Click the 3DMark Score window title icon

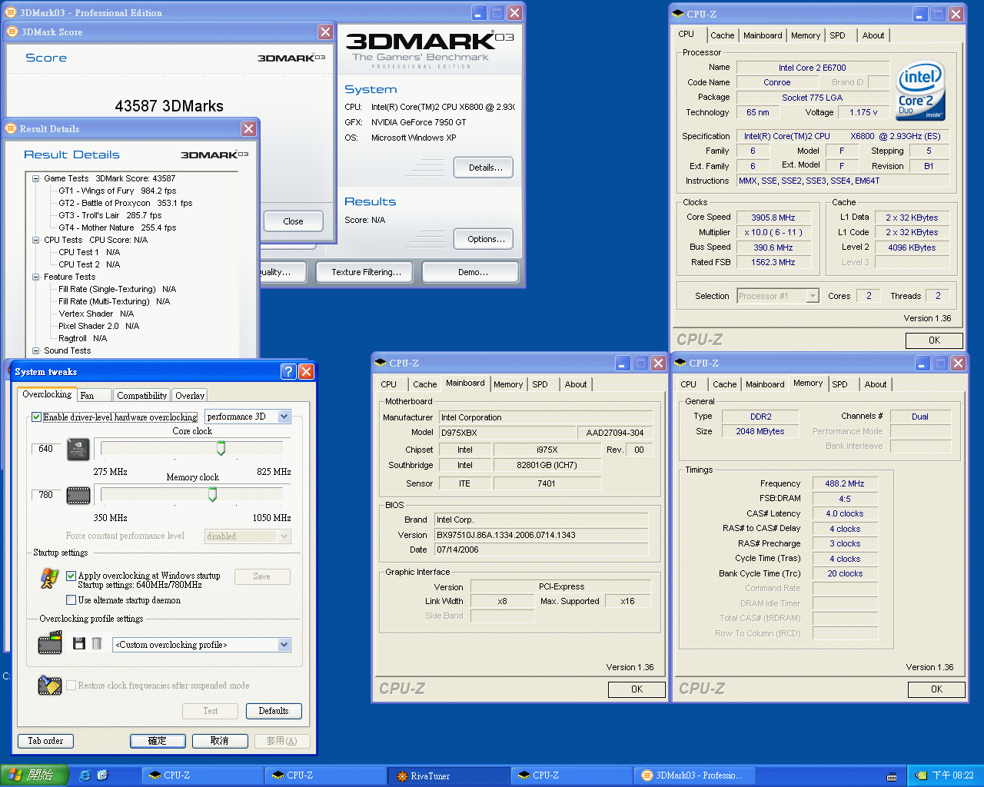(x=12, y=32)
